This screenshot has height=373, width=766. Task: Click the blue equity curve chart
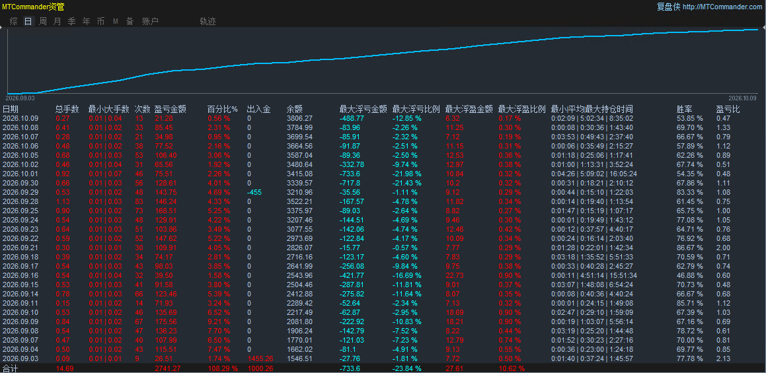tap(383, 61)
